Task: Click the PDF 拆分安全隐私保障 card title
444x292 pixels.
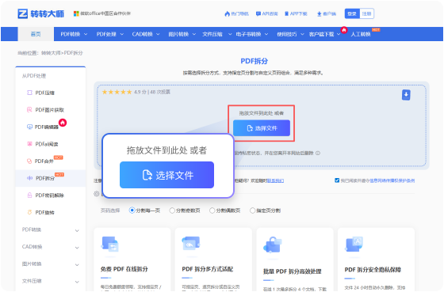Action: click(x=373, y=270)
